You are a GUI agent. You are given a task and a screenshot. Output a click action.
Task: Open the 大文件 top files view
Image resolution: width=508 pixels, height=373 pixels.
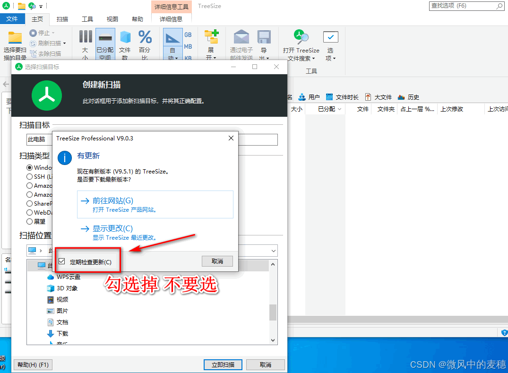click(x=379, y=97)
